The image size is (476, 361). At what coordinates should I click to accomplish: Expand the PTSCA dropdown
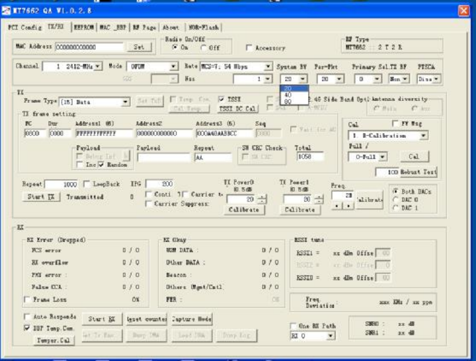[436, 79]
